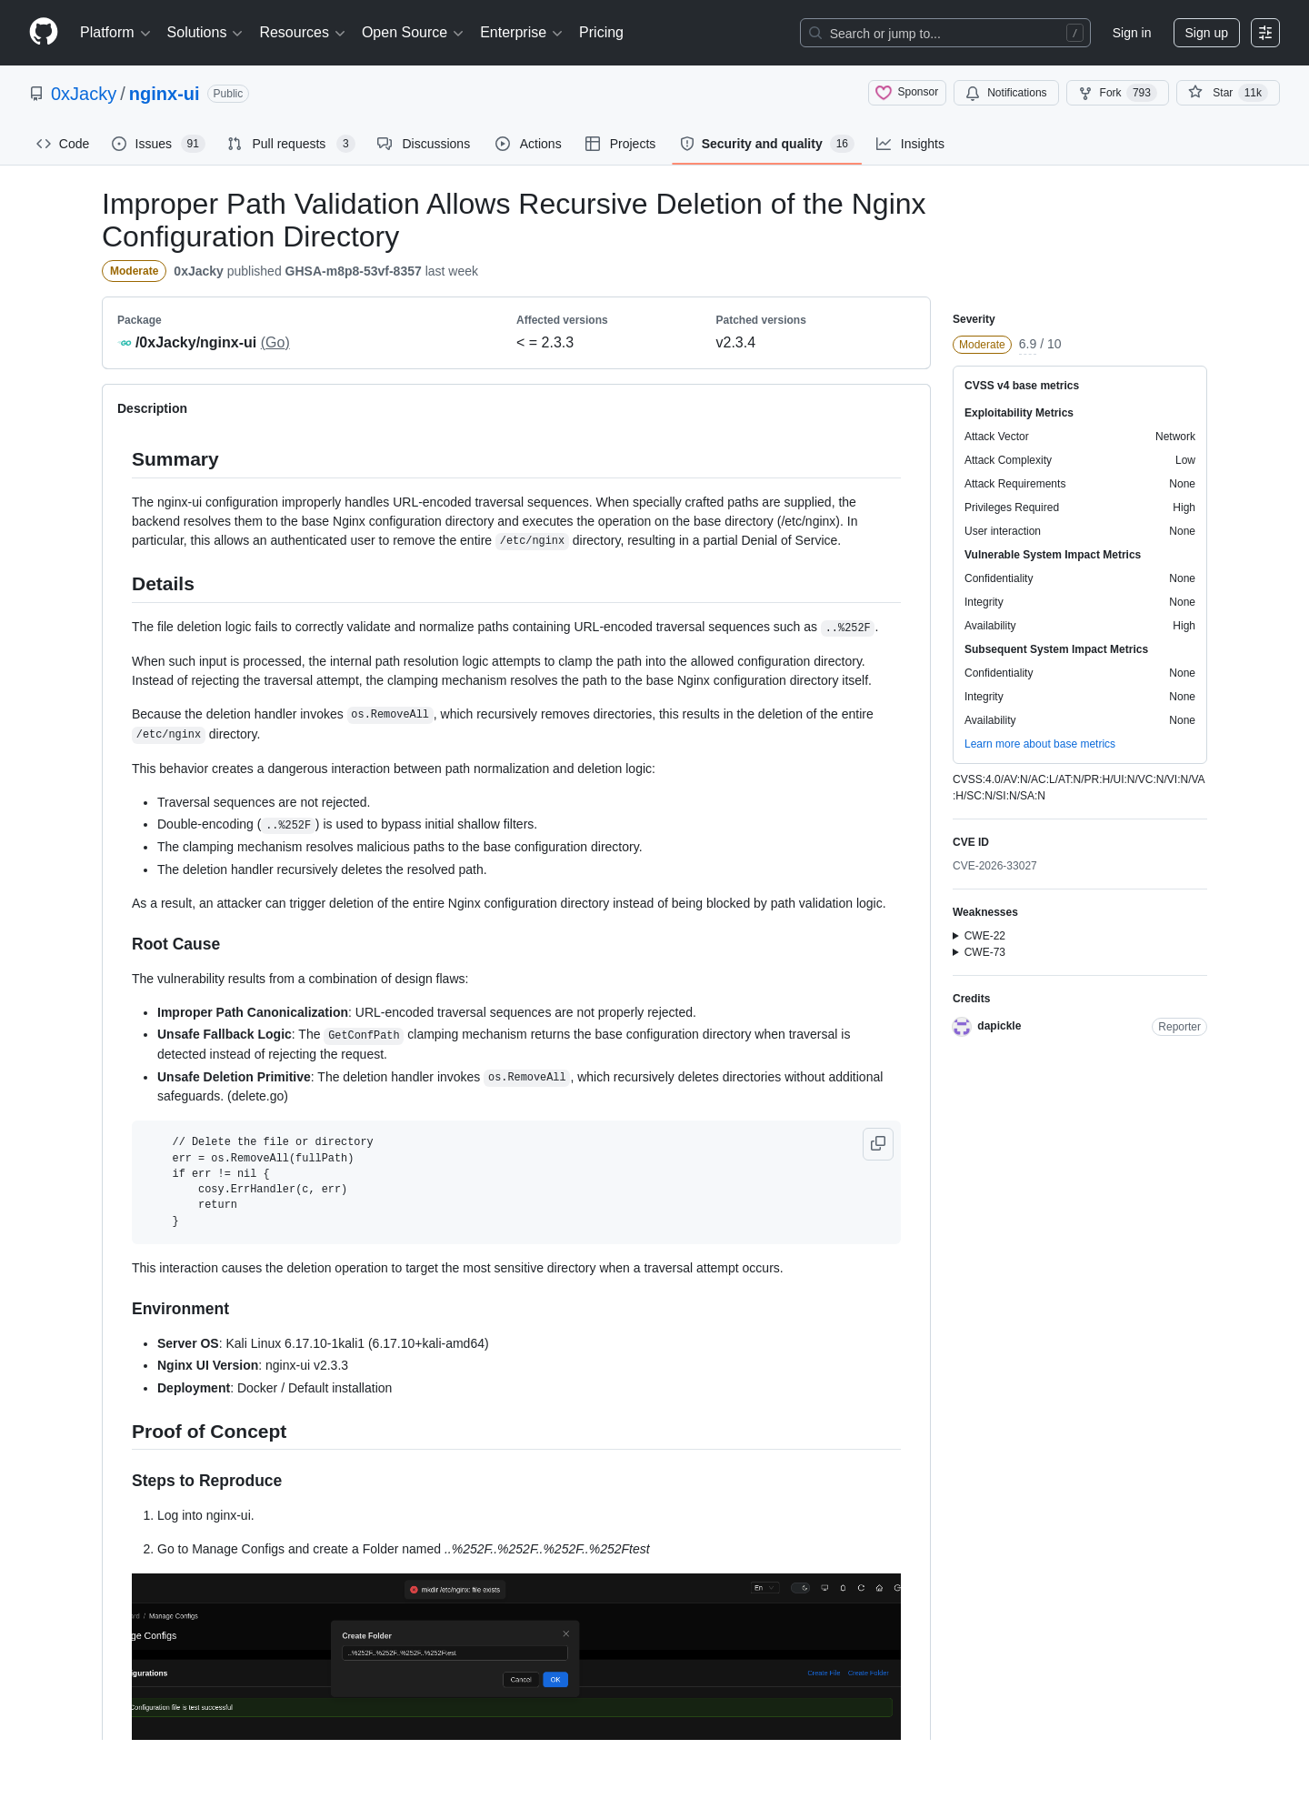Copy the code snippet with copy icon
Screen dimensions: 1309x1819
[878, 1143]
